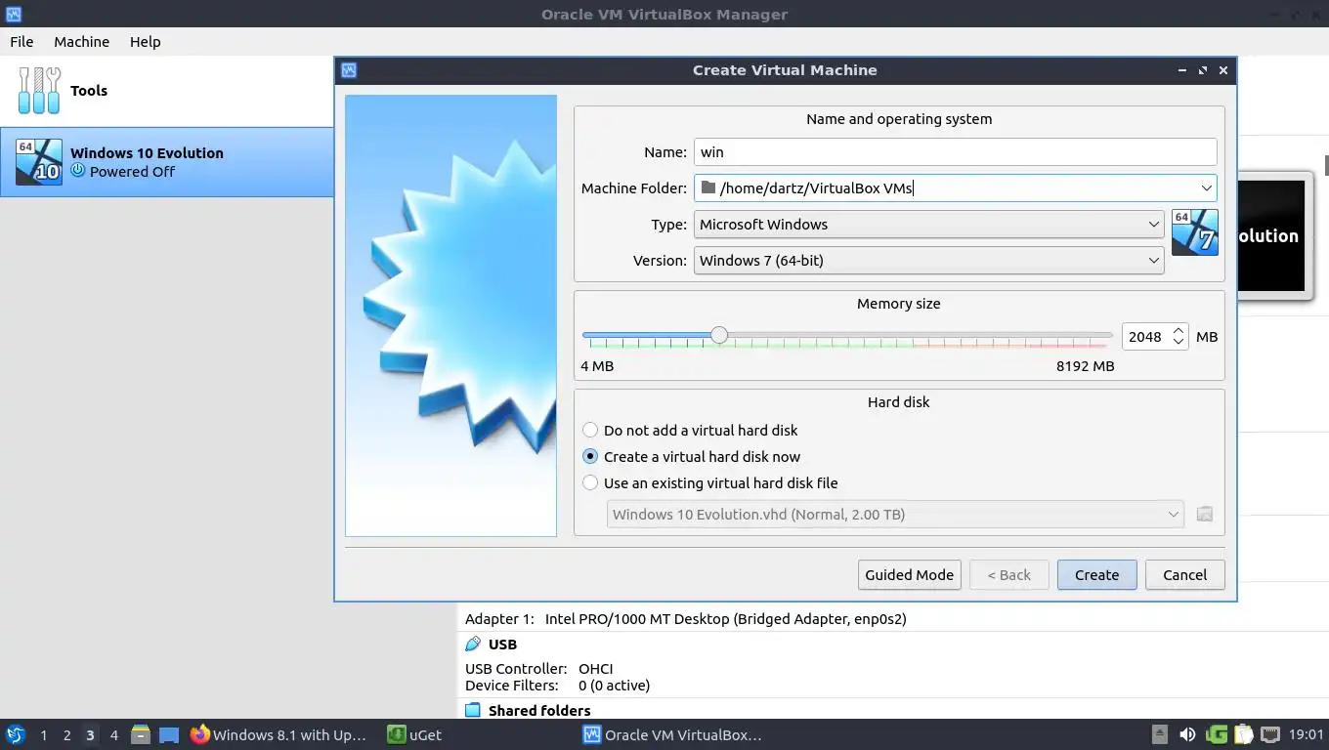Click the clipboard manager tray icon
The height and width of the screenshot is (750, 1329).
point(1243,734)
